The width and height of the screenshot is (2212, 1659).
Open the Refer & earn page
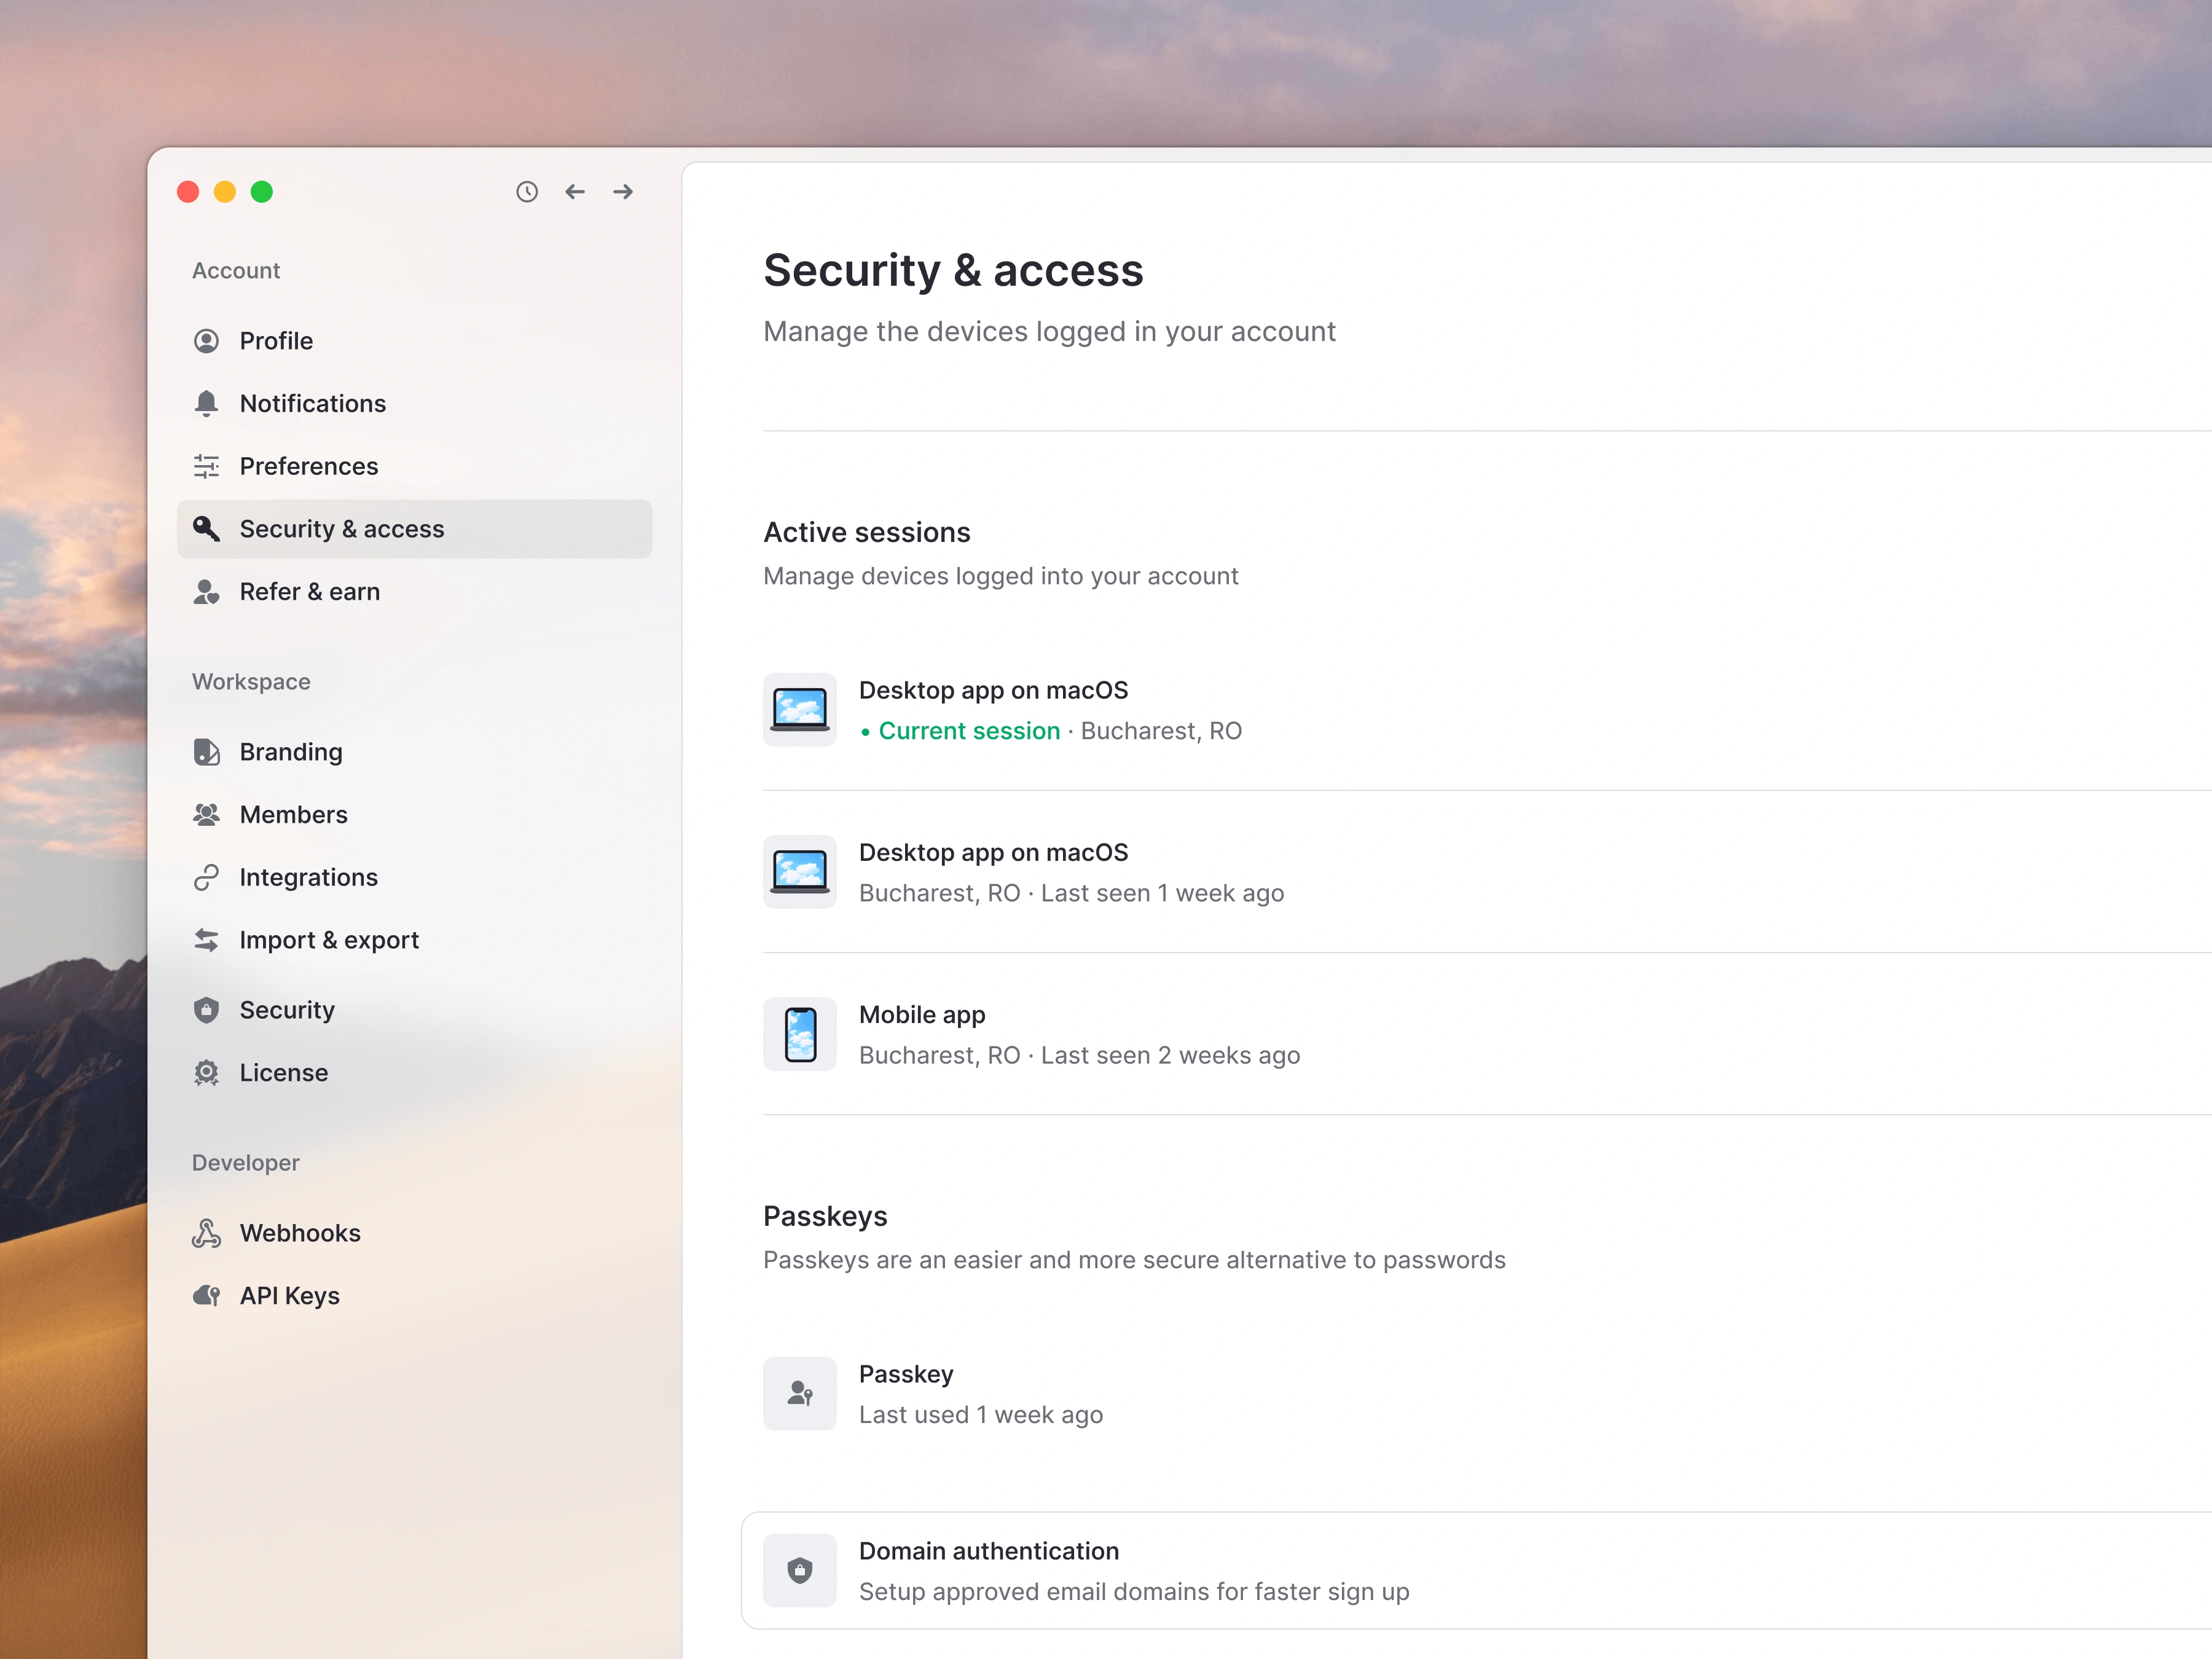(309, 592)
